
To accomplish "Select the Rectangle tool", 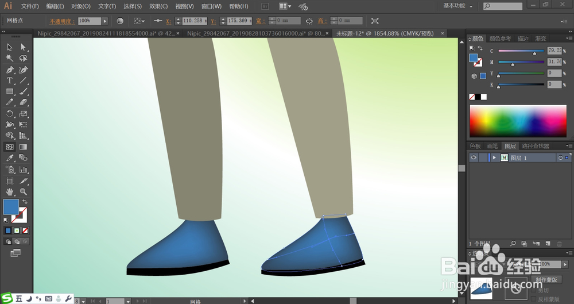I will pyautogui.click(x=10, y=91).
